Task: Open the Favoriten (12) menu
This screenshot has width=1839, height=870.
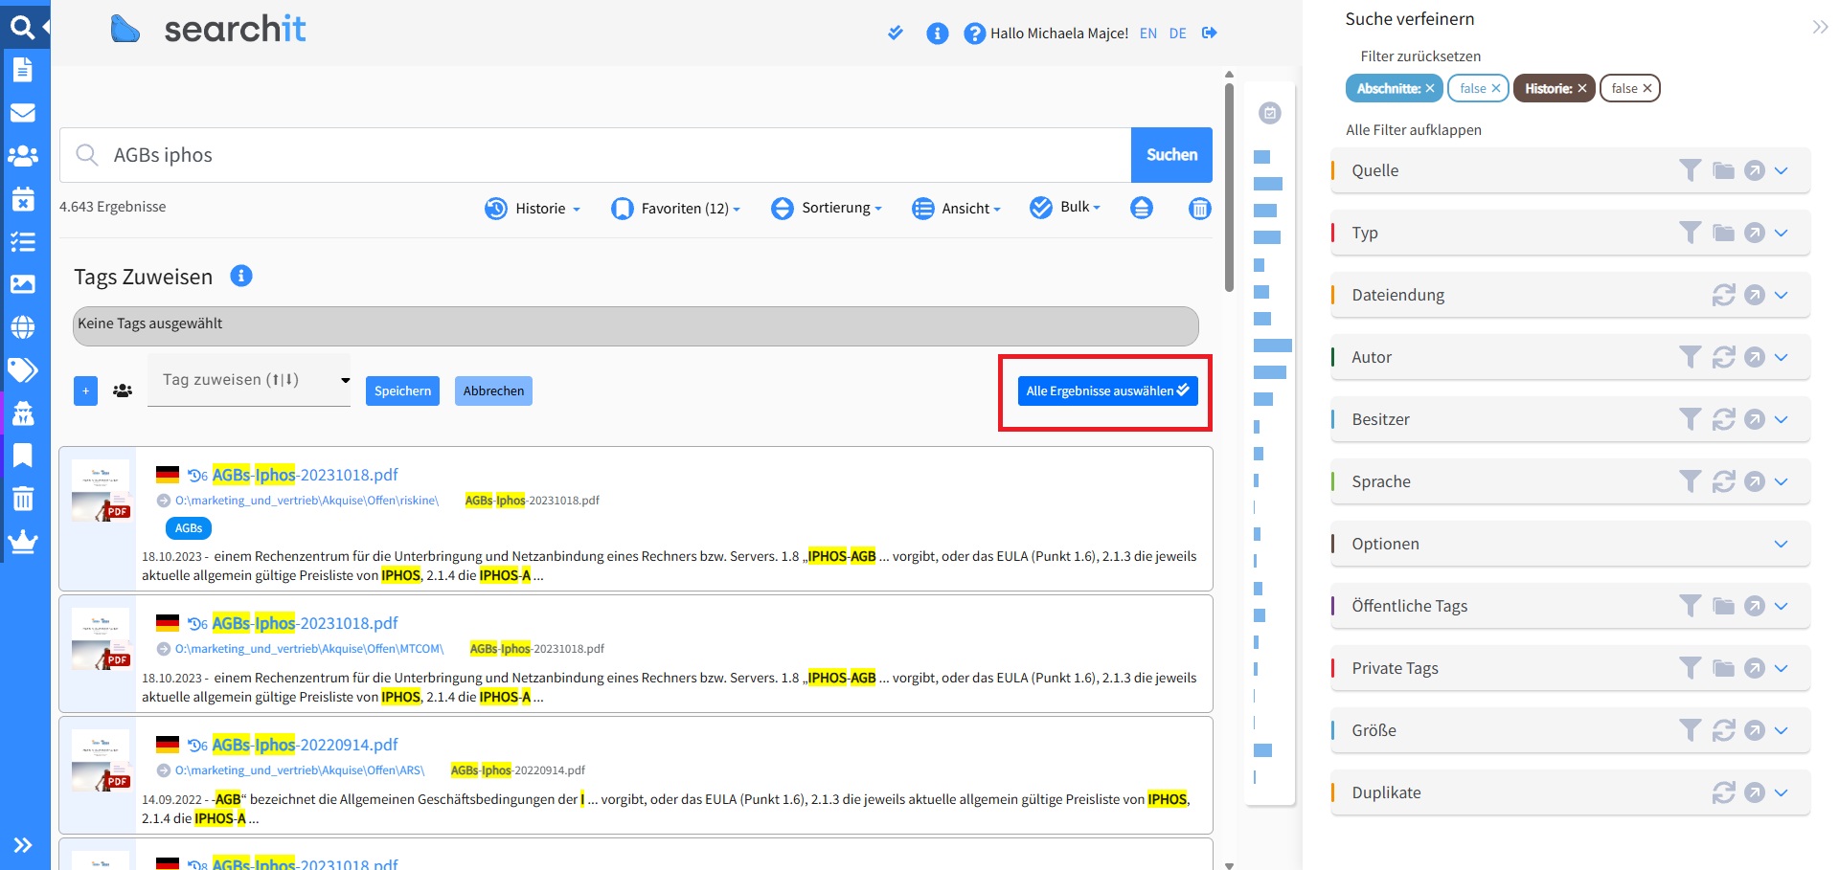Action: tap(676, 208)
